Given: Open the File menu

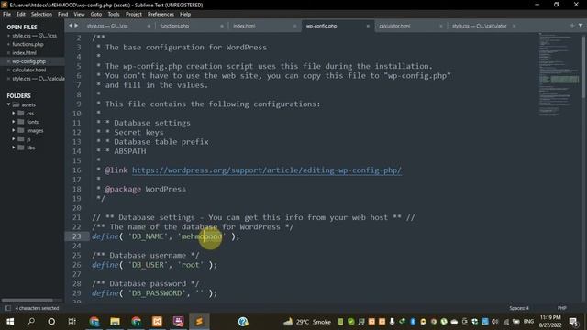Looking at the screenshot, I should (x=6, y=15).
